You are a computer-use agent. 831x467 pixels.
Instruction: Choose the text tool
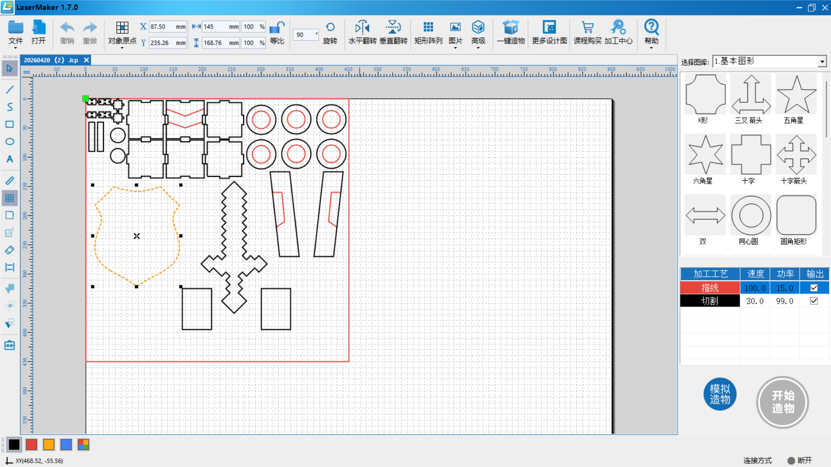pos(10,159)
